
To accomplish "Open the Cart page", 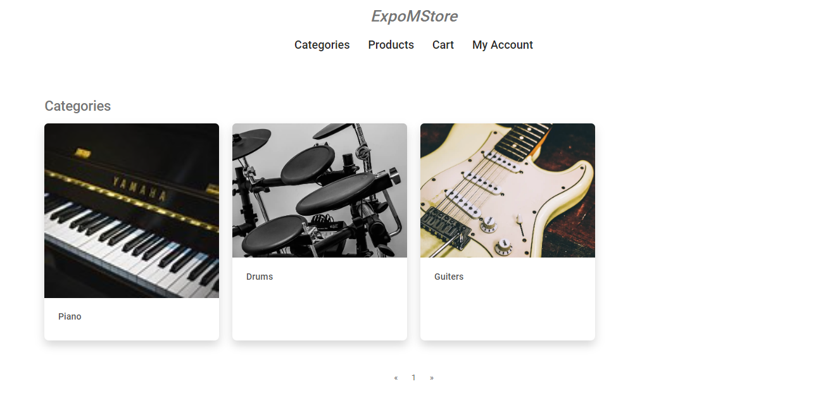I will (x=443, y=45).
